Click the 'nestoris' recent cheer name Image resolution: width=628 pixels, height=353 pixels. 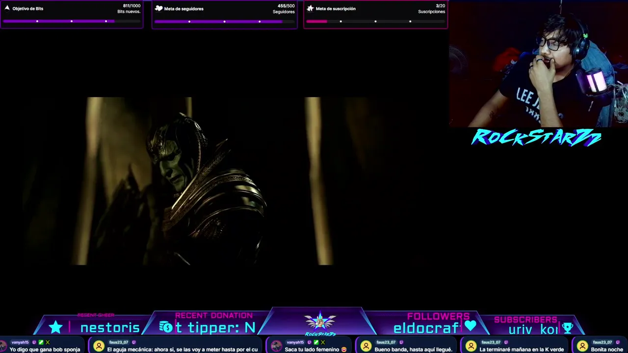(x=110, y=328)
